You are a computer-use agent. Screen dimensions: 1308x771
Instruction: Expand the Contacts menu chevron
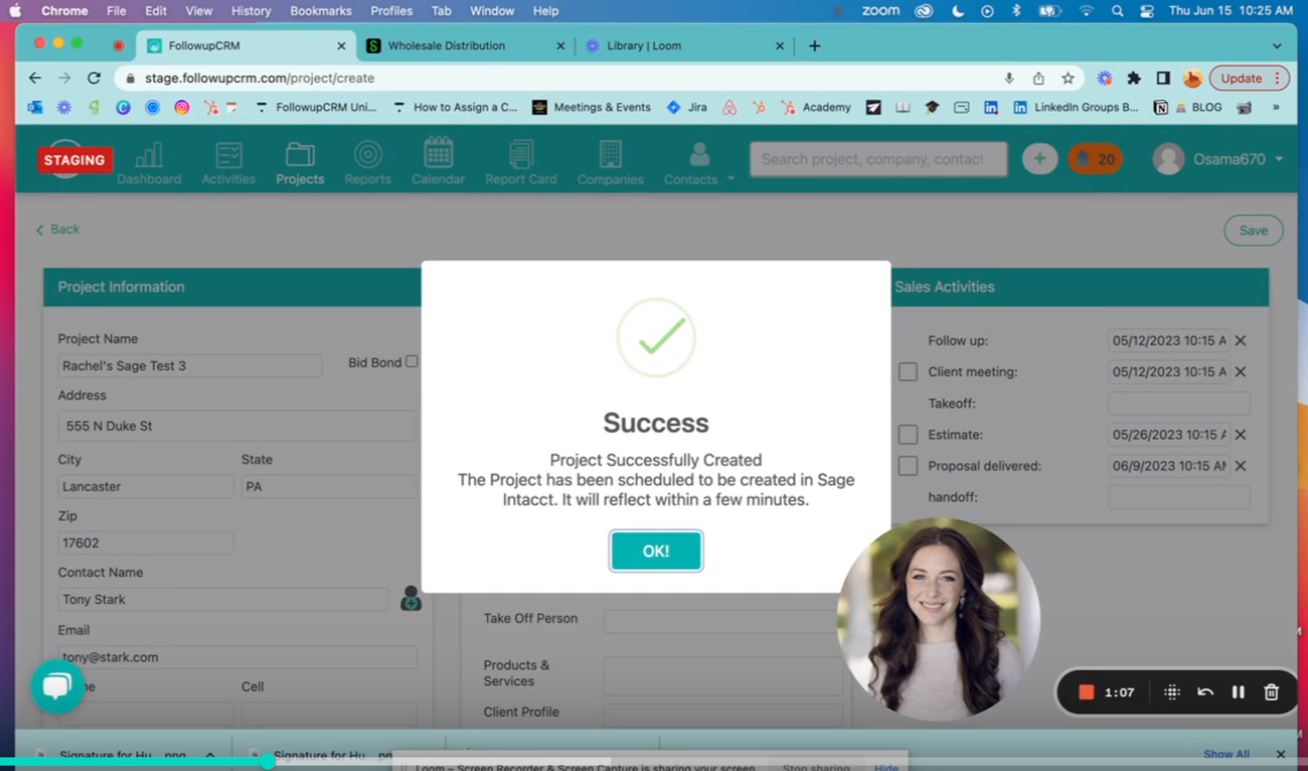point(730,178)
